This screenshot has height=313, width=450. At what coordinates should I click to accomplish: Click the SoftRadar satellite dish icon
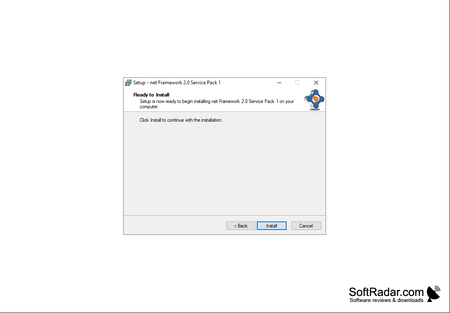(433, 294)
